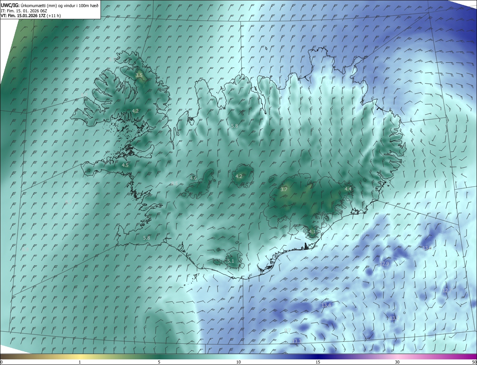Select the initial time line 'IT: Fim. 15. 01. 2026 06Z'
Image resolution: width=477 pixels, height=365 pixels.
pyautogui.click(x=23, y=10)
